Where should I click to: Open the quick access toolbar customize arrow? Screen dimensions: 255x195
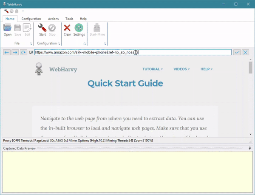[23, 11]
